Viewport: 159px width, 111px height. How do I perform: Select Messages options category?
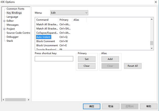tap(12, 25)
